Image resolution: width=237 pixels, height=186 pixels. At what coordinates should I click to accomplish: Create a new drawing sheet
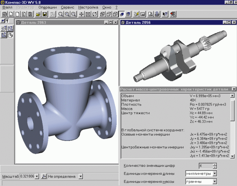(11, 14)
